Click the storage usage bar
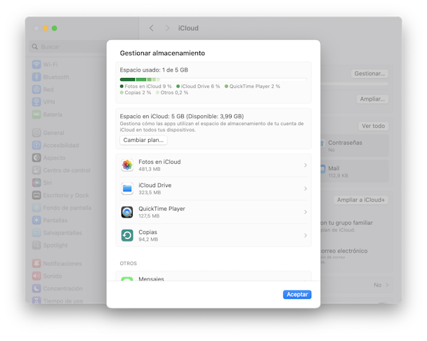The image size is (427, 341). click(213, 79)
